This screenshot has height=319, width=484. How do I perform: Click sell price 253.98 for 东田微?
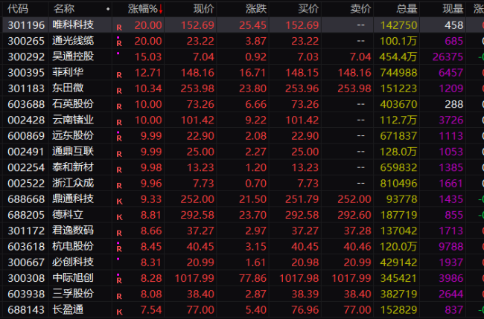(354, 88)
